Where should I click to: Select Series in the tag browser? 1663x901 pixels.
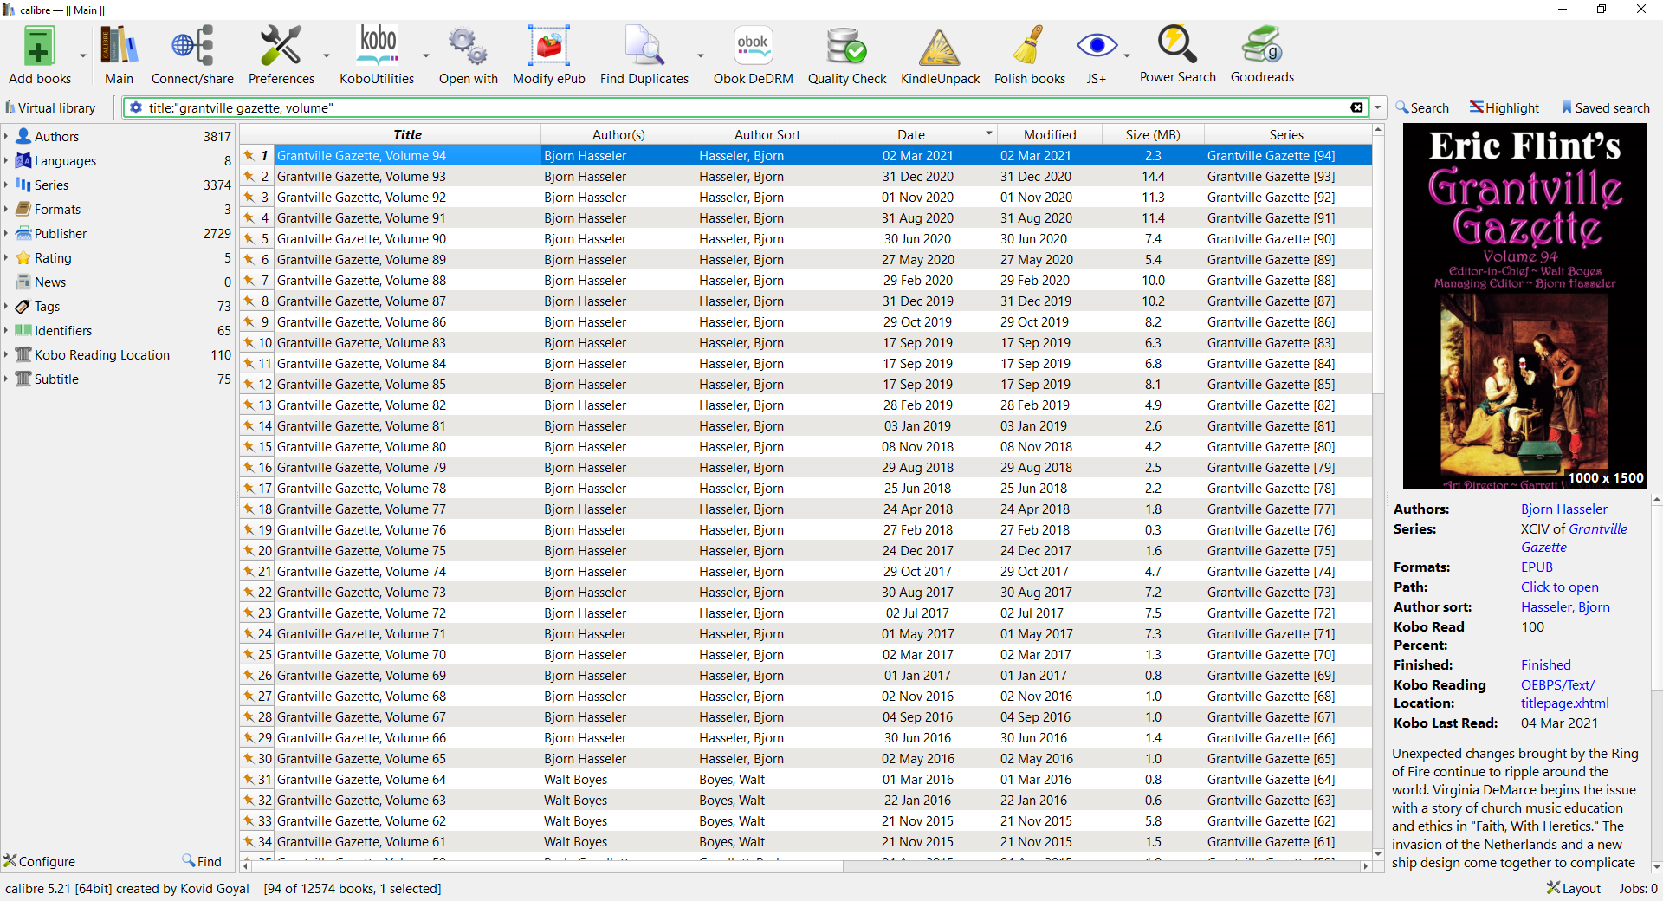click(51, 185)
